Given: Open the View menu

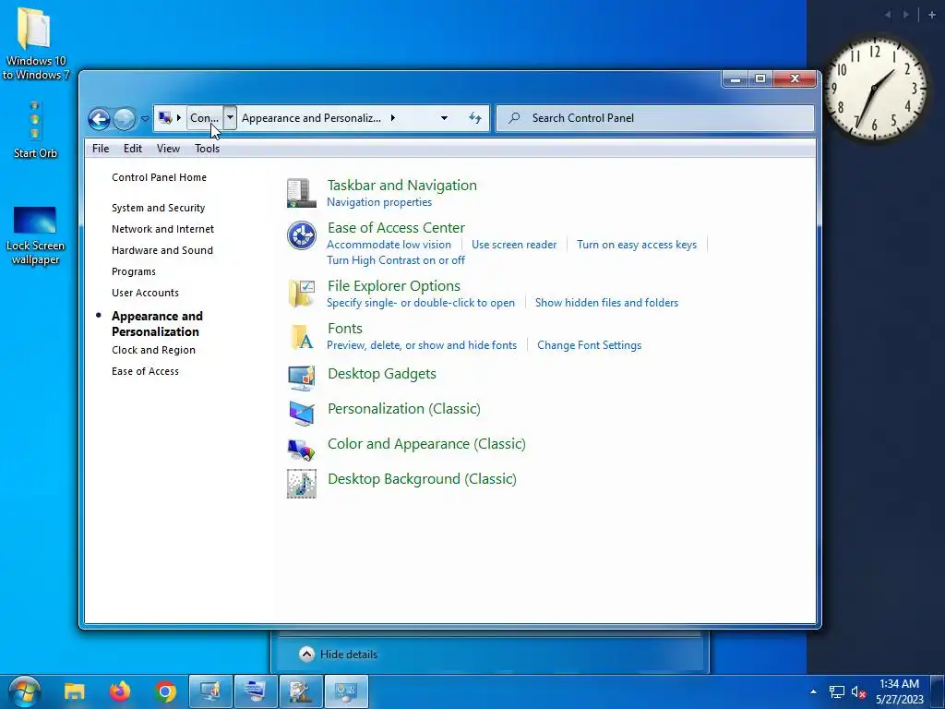Looking at the screenshot, I should 168,149.
